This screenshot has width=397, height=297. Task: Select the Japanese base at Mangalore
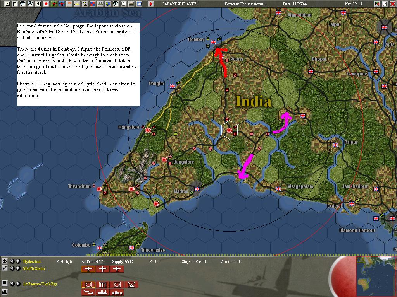tap(148, 130)
